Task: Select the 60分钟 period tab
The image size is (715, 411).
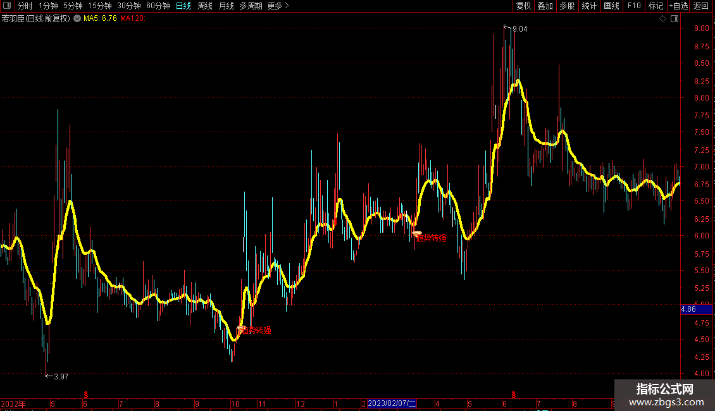Action: tap(158, 6)
